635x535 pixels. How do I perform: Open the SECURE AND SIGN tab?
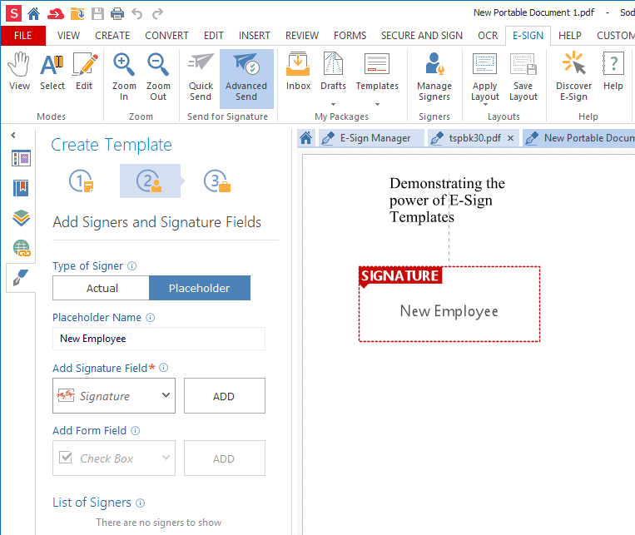422,36
